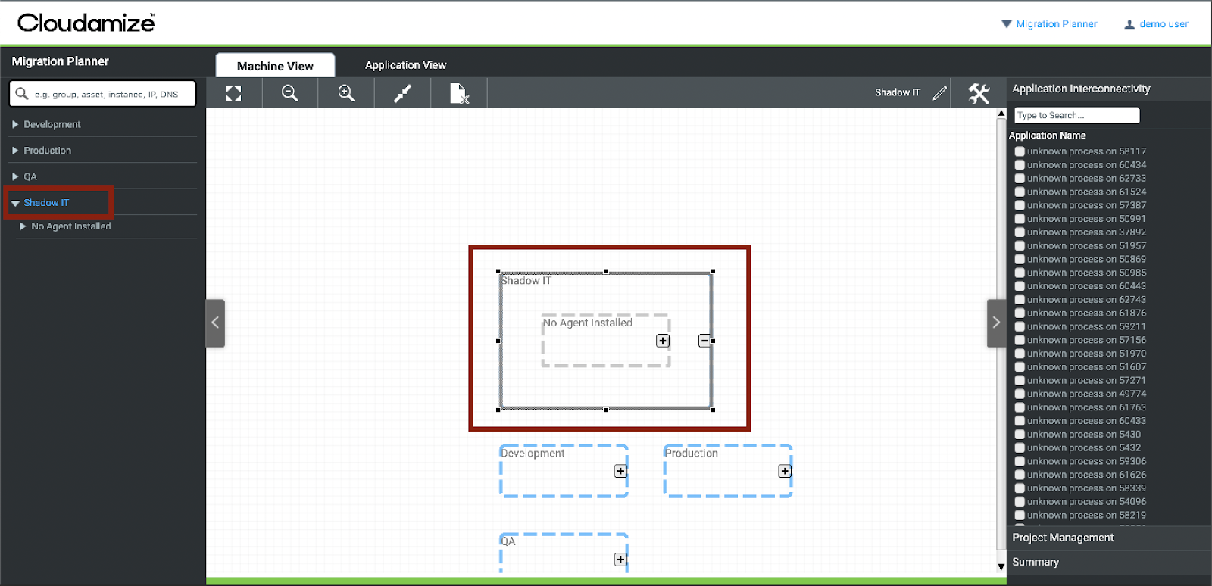Switch to the Application View tab
The width and height of the screenshot is (1212, 586).
405,65
